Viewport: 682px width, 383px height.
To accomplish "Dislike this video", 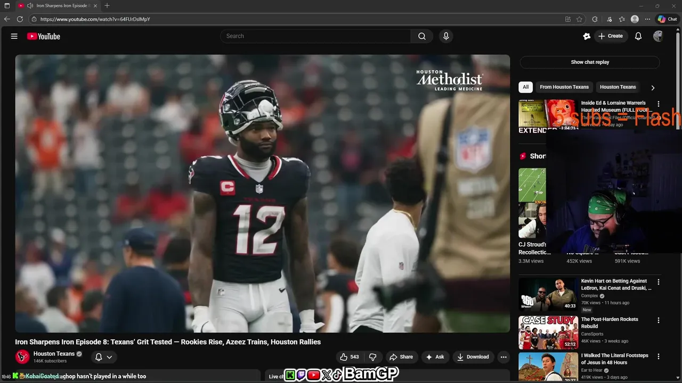I will (373, 357).
